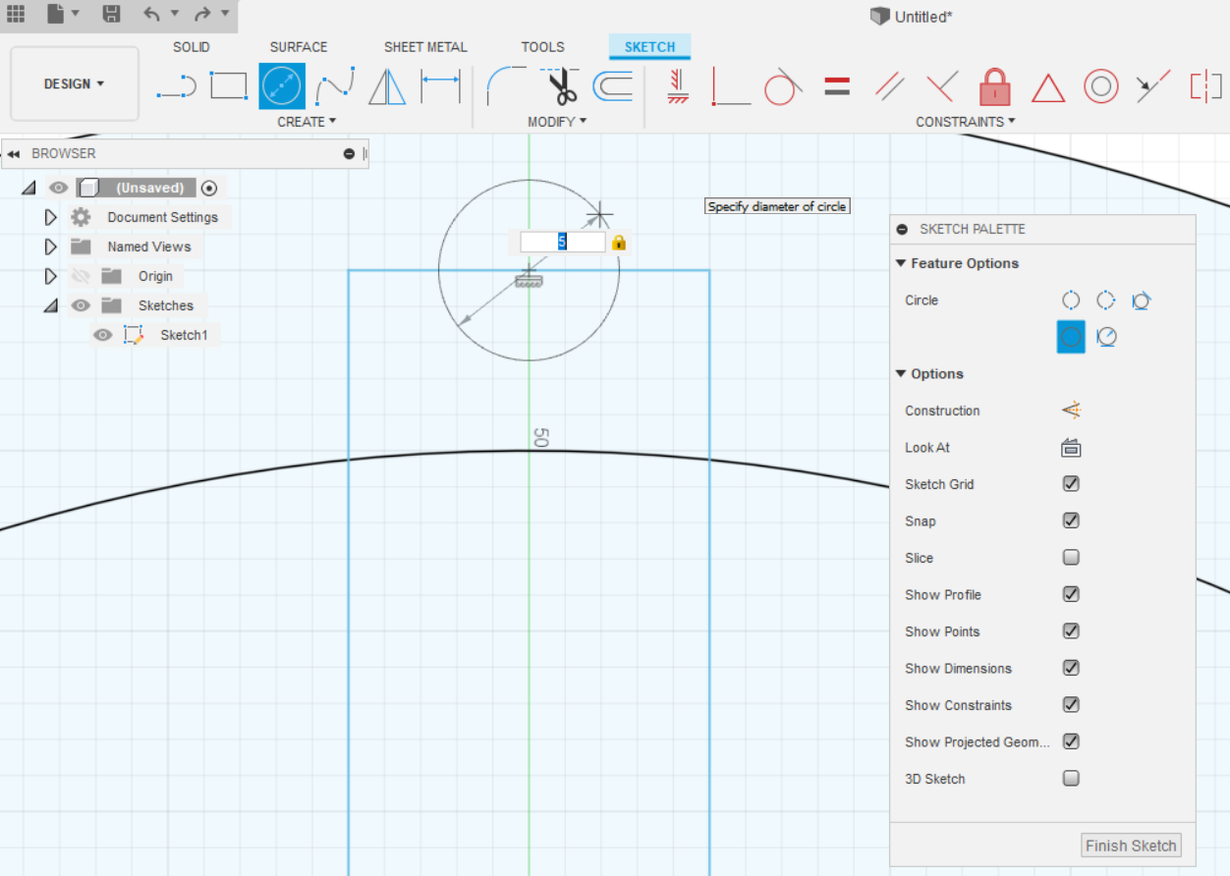Open the CREATE dropdown menu
This screenshot has height=876, width=1230.
click(x=307, y=122)
